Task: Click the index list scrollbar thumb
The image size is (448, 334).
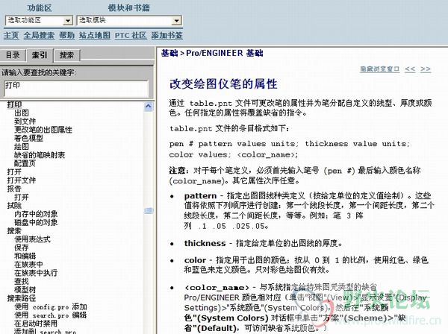Action: (149, 210)
